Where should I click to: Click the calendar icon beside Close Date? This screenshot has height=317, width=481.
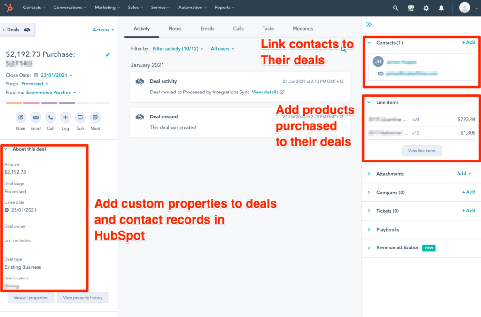click(x=36, y=75)
